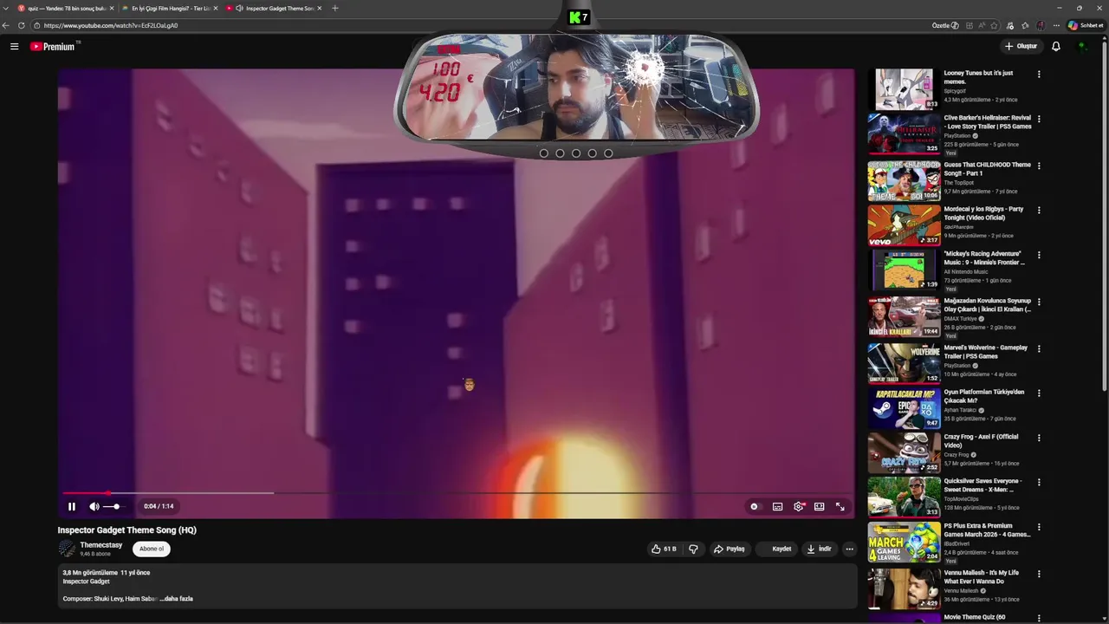The width and height of the screenshot is (1109, 624).
Task: Mute the video with speaker icon
Action: point(94,506)
